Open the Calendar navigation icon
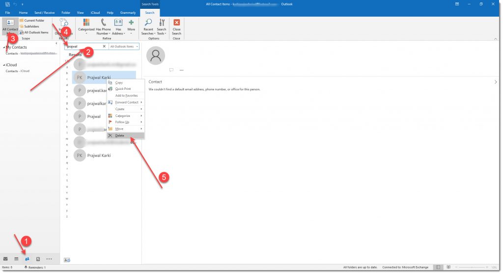This screenshot has height=274, width=503. coord(16,259)
